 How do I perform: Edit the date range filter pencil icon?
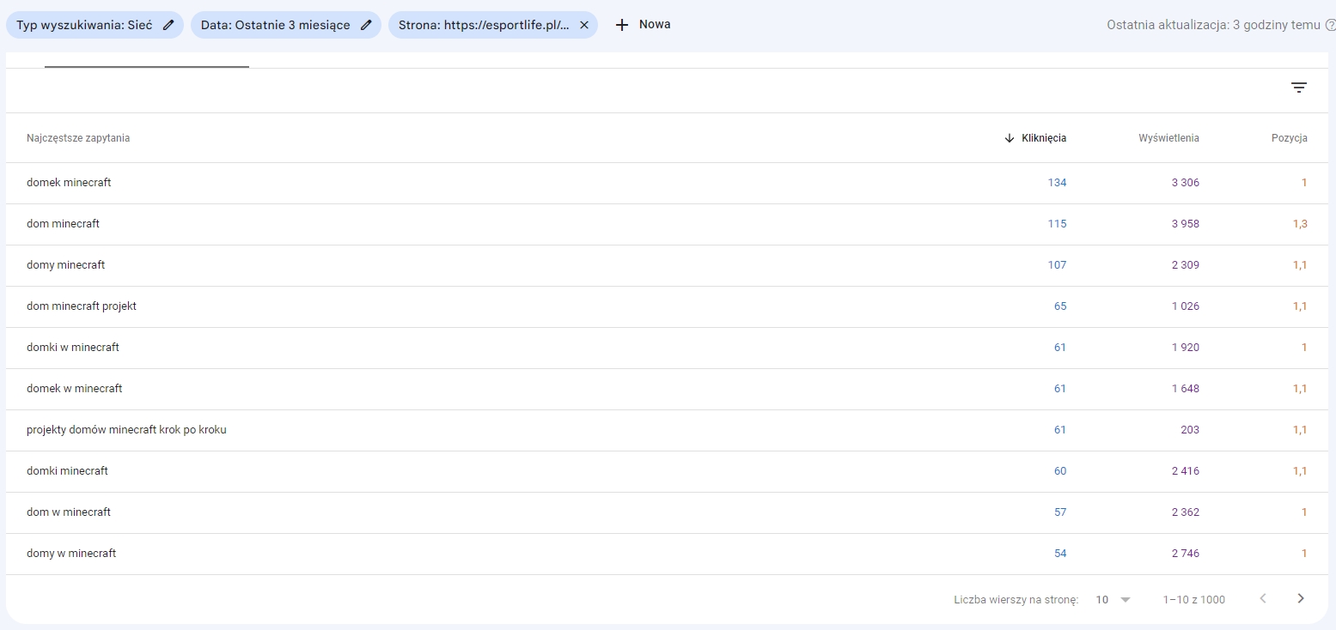pos(366,25)
